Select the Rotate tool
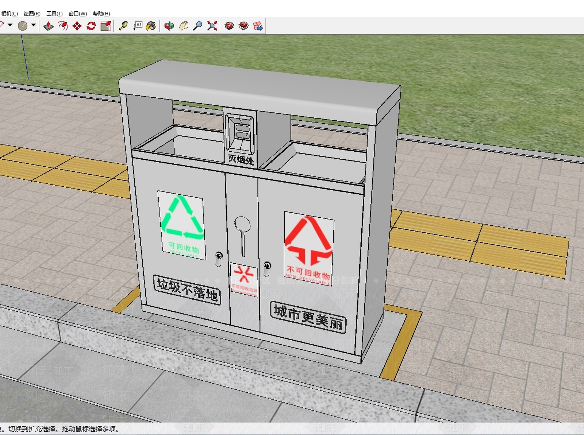Screen dimensions: 584x435 (x=91, y=26)
